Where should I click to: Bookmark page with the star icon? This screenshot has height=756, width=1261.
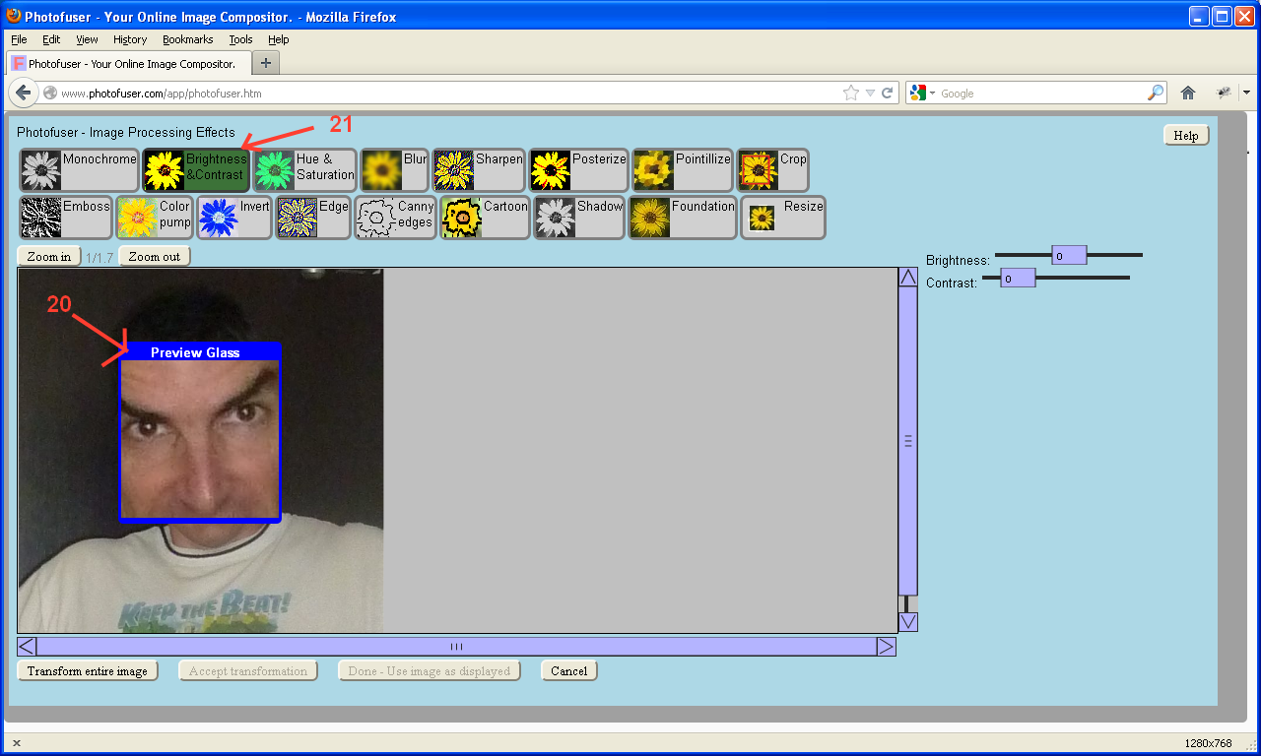coord(851,93)
